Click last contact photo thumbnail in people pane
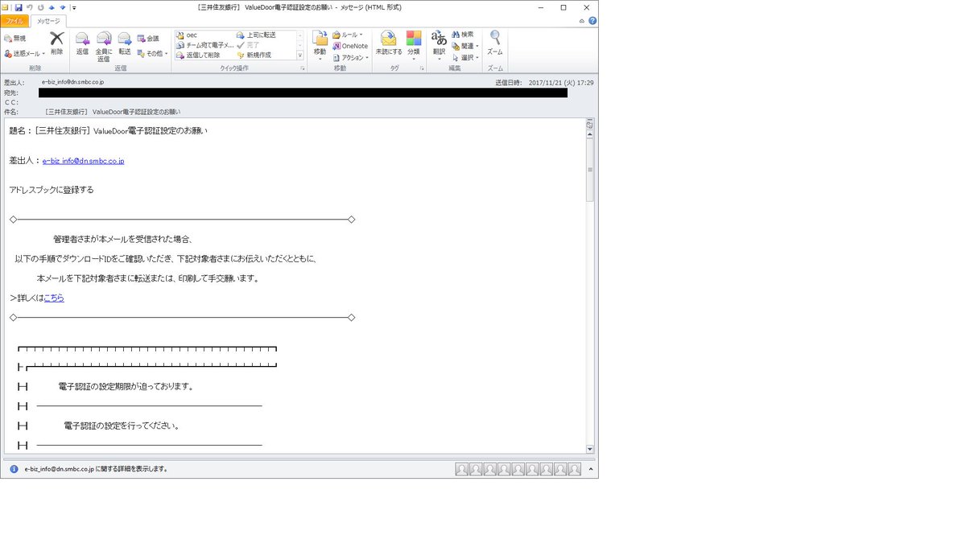This screenshot has width=966, height=543. click(x=574, y=469)
